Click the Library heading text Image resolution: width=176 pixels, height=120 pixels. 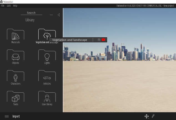tap(30, 20)
